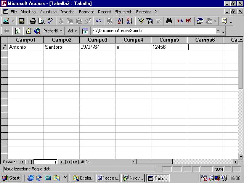
Task: Open Find with binoculars icon
Action: (169, 21)
